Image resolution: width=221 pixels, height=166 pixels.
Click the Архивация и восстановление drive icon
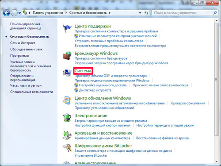(67, 135)
